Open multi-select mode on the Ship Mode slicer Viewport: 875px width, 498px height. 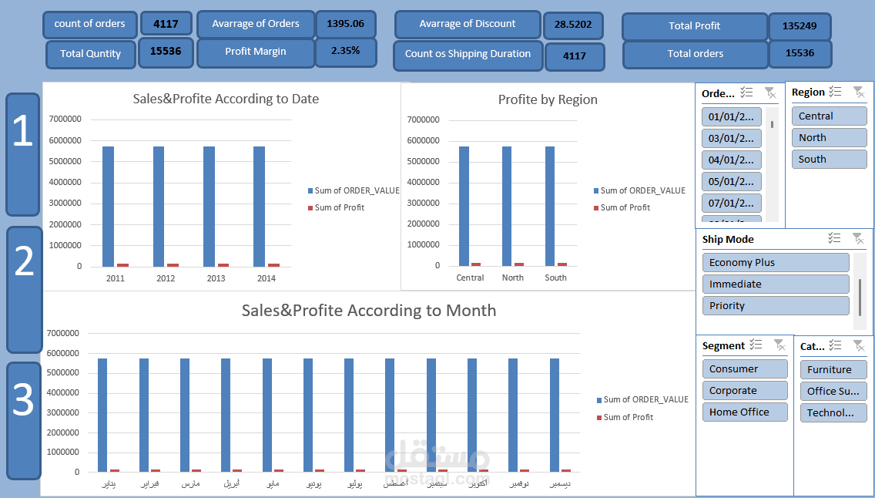[x=833, y=238]
